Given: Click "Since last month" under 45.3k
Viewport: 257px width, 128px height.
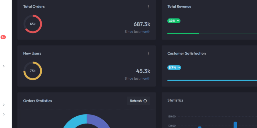Looking at the screenshot, I should point(137,79).
